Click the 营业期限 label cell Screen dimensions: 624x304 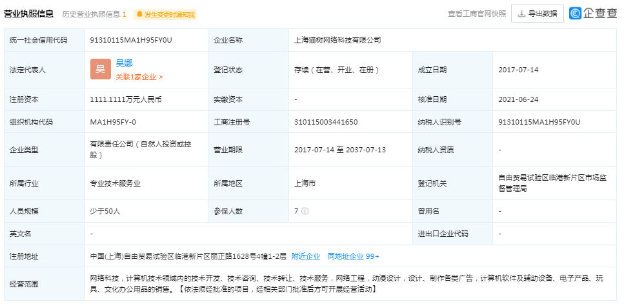click(x=248, y=150)
